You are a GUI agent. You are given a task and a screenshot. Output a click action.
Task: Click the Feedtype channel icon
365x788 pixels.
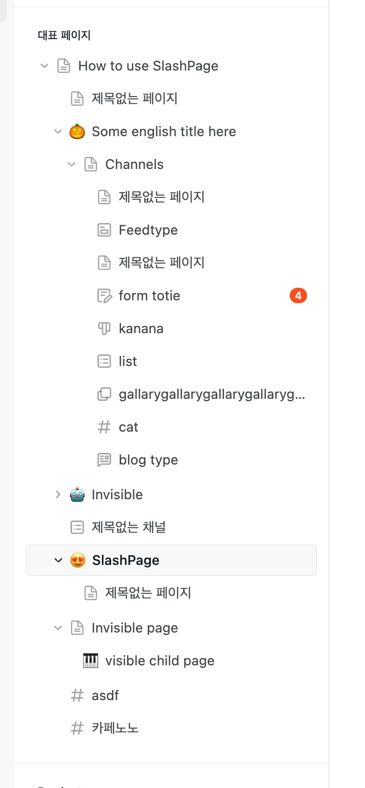104,230
